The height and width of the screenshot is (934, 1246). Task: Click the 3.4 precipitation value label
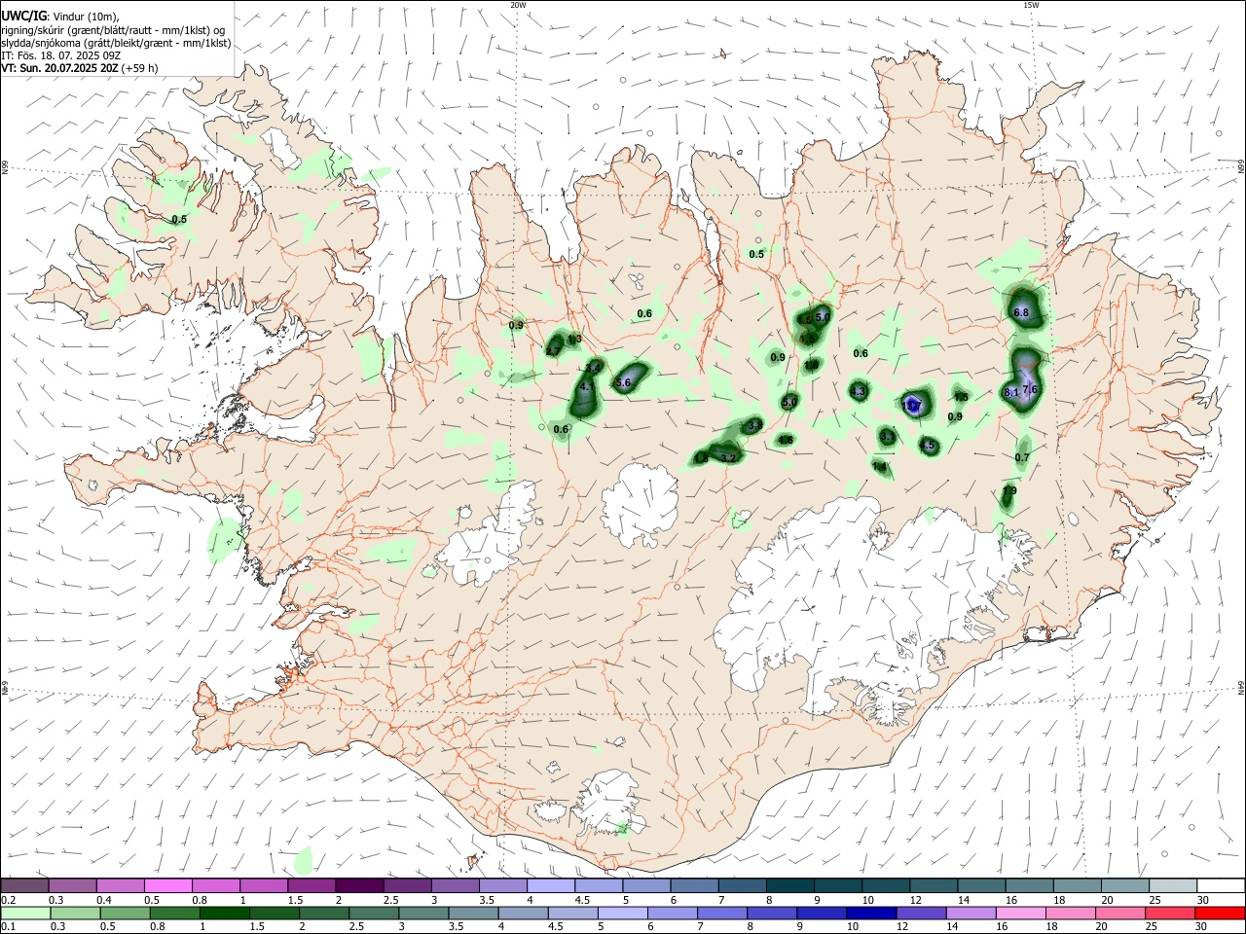[x=594, y=367]
